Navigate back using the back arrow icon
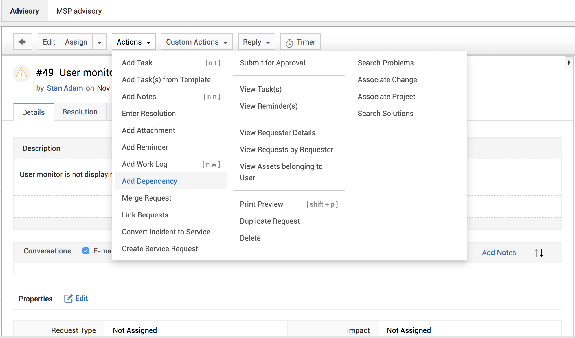 click(x=22, y=41)
